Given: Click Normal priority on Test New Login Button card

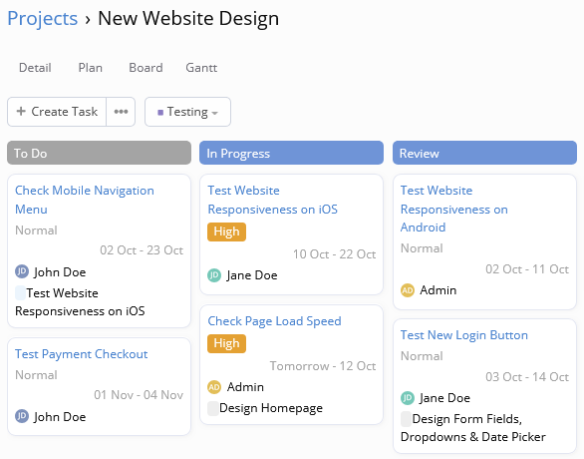Looking at the screenshot, I should [422, 356].
